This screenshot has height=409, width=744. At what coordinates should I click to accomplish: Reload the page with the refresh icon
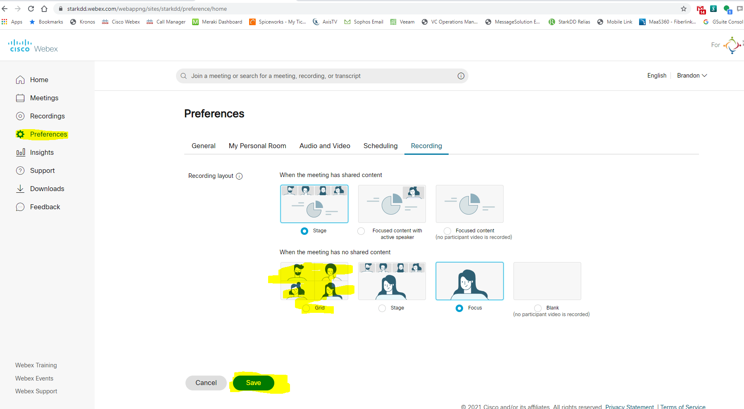pos(31,9)
